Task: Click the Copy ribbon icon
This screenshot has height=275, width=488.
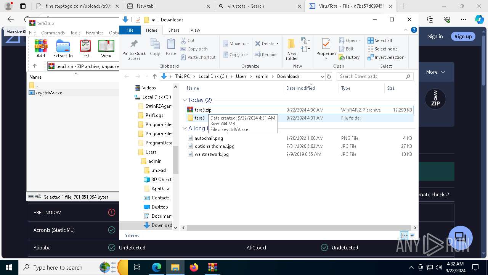Action: pyautogui.click(x=155, y=47)
